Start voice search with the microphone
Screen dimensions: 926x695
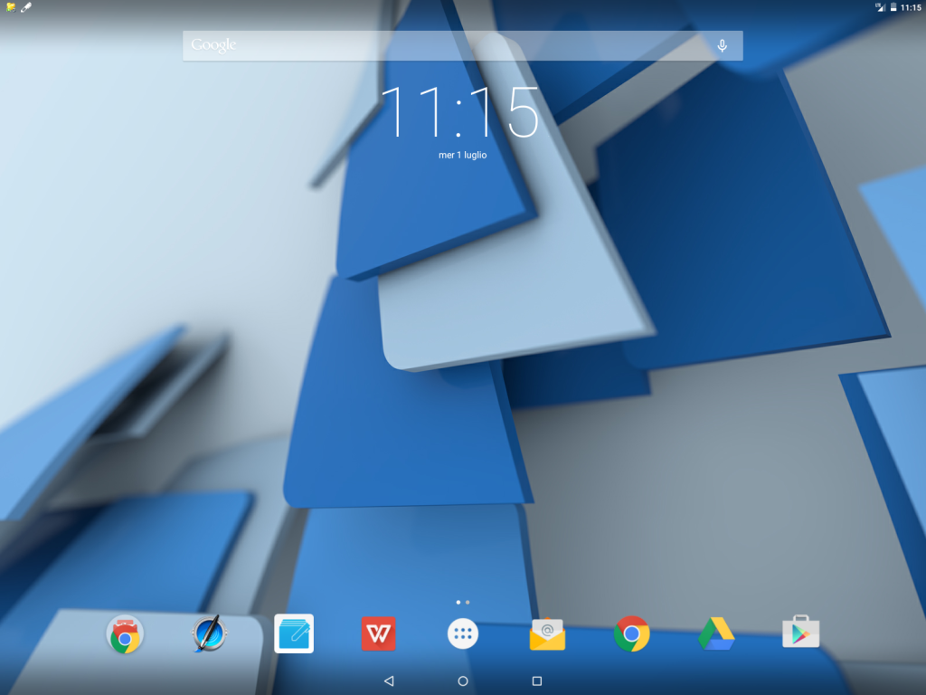click(x=722, y=45)
